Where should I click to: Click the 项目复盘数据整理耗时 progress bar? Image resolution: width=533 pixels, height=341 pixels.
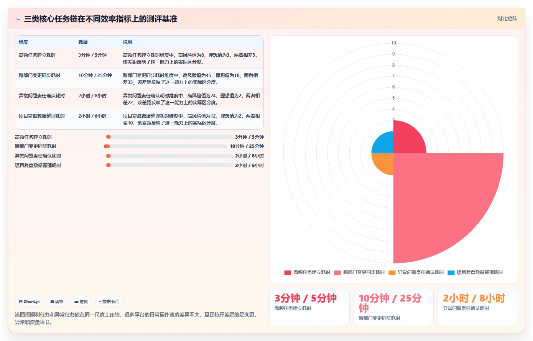pos(169,165)
